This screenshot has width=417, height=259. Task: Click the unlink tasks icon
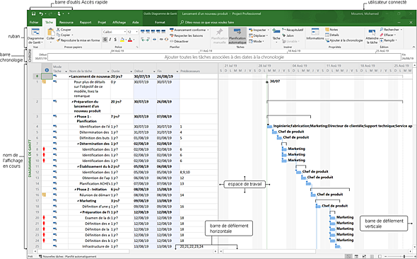pos(166,40)
